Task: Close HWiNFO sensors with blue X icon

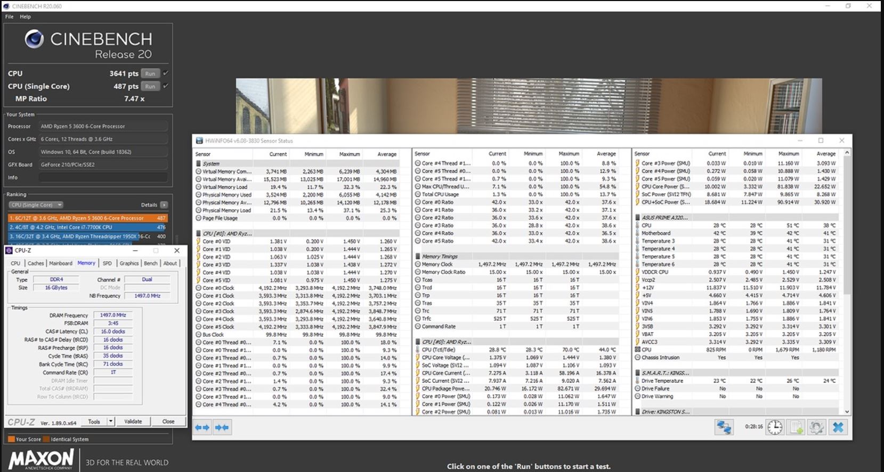Action: (x=838, y=427)
